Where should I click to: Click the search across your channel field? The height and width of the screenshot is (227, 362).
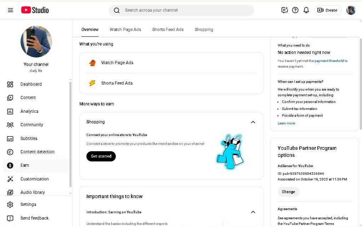point(184,10)
